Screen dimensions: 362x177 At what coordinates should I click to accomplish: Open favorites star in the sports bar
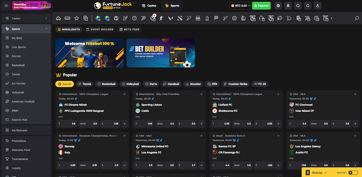pyautogui.click(x=76, y=18)
